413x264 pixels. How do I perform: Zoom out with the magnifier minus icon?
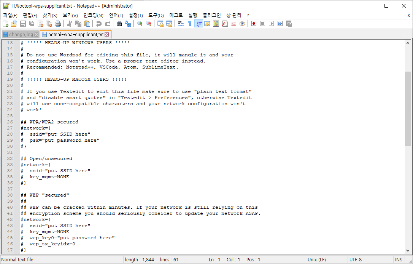[x=149, y=24]
